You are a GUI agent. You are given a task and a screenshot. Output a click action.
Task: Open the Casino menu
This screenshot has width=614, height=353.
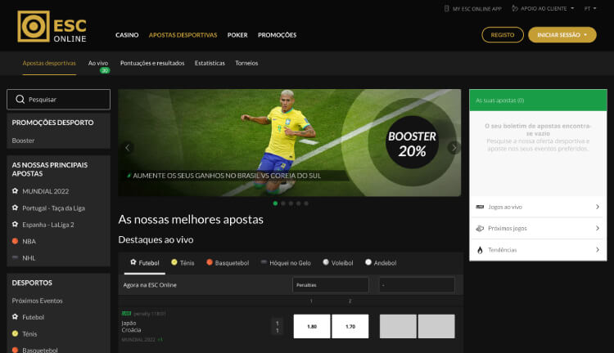coord(127,35)
